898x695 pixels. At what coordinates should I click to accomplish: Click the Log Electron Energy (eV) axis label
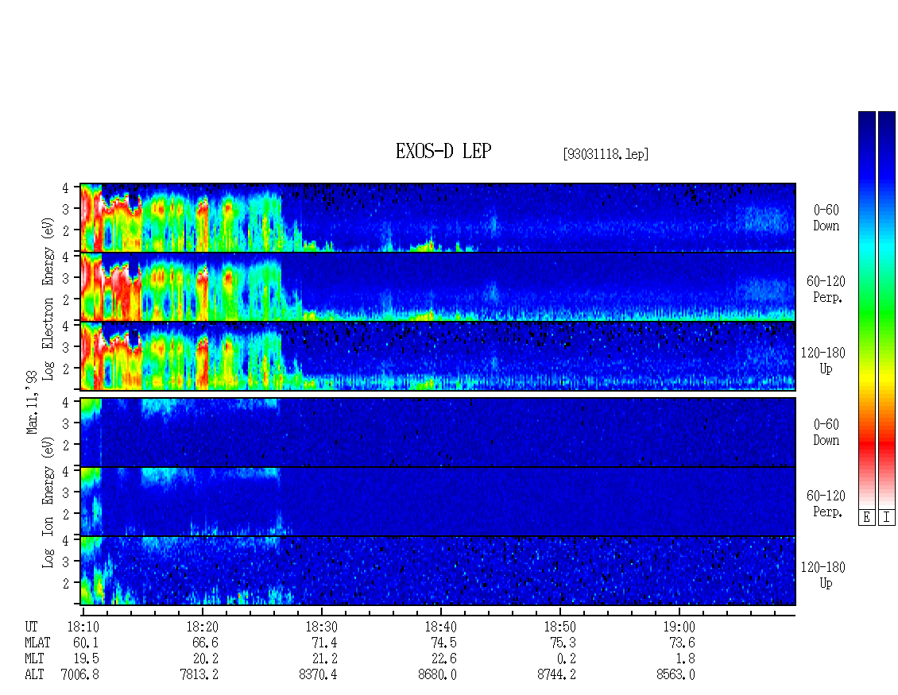coord(48,299)
